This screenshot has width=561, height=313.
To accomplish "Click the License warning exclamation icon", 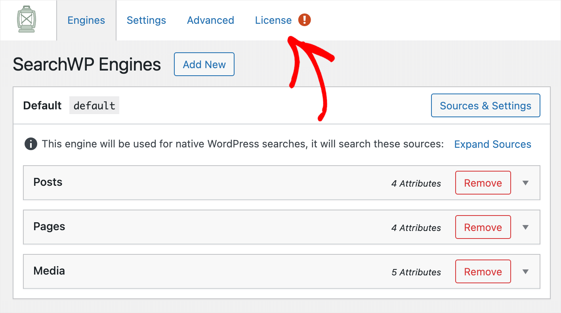I will 305,20.
